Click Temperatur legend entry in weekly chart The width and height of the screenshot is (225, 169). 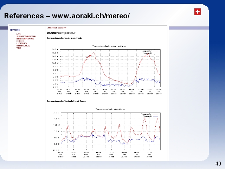click(x=150, y=114)
